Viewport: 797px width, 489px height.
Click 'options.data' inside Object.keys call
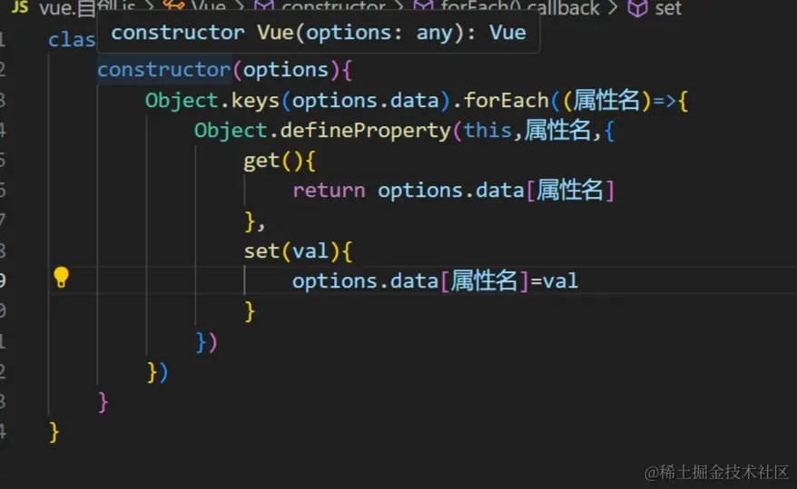(365, 101)
